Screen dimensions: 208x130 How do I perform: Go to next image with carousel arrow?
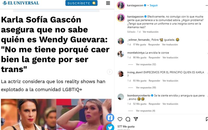pos(109,72)
